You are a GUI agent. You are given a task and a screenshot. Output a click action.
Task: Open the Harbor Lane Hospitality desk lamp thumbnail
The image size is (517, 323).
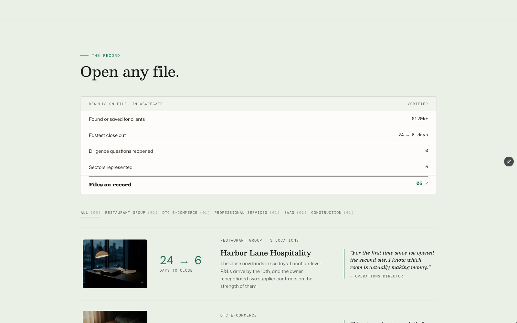click(115, 264)
